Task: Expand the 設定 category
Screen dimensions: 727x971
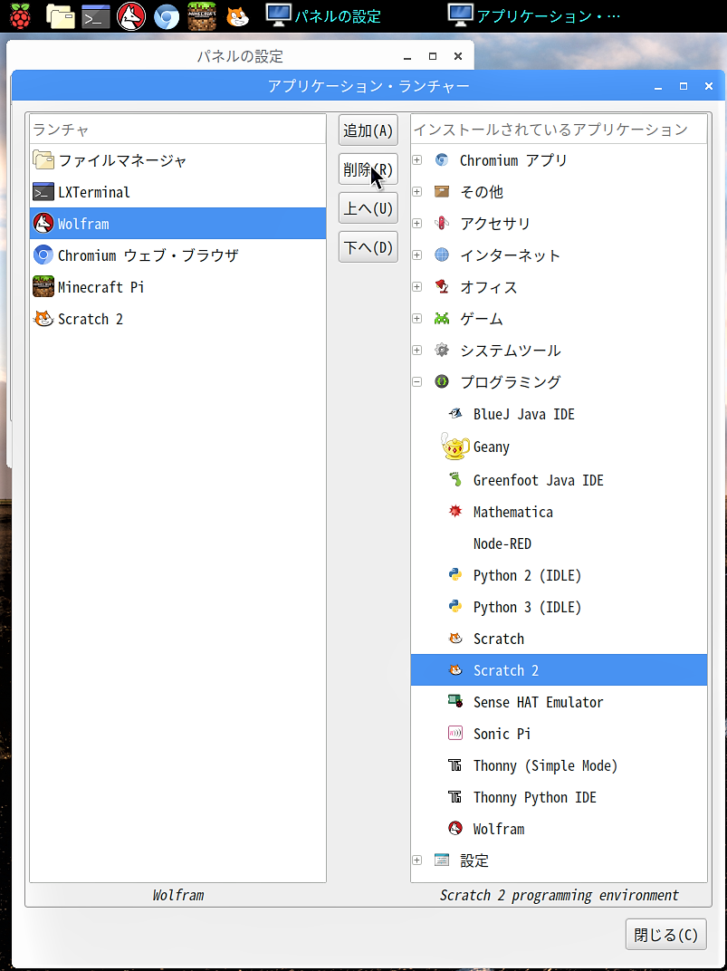Action: pos(417,860)
